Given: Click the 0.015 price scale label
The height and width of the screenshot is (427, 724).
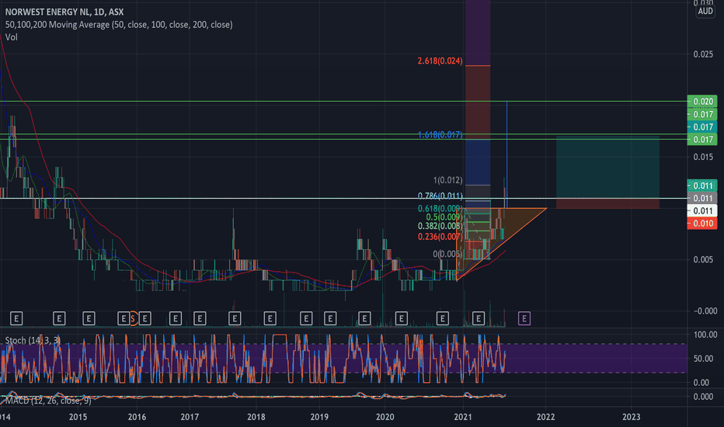Looking at the screenshot, I should [703, 157].
